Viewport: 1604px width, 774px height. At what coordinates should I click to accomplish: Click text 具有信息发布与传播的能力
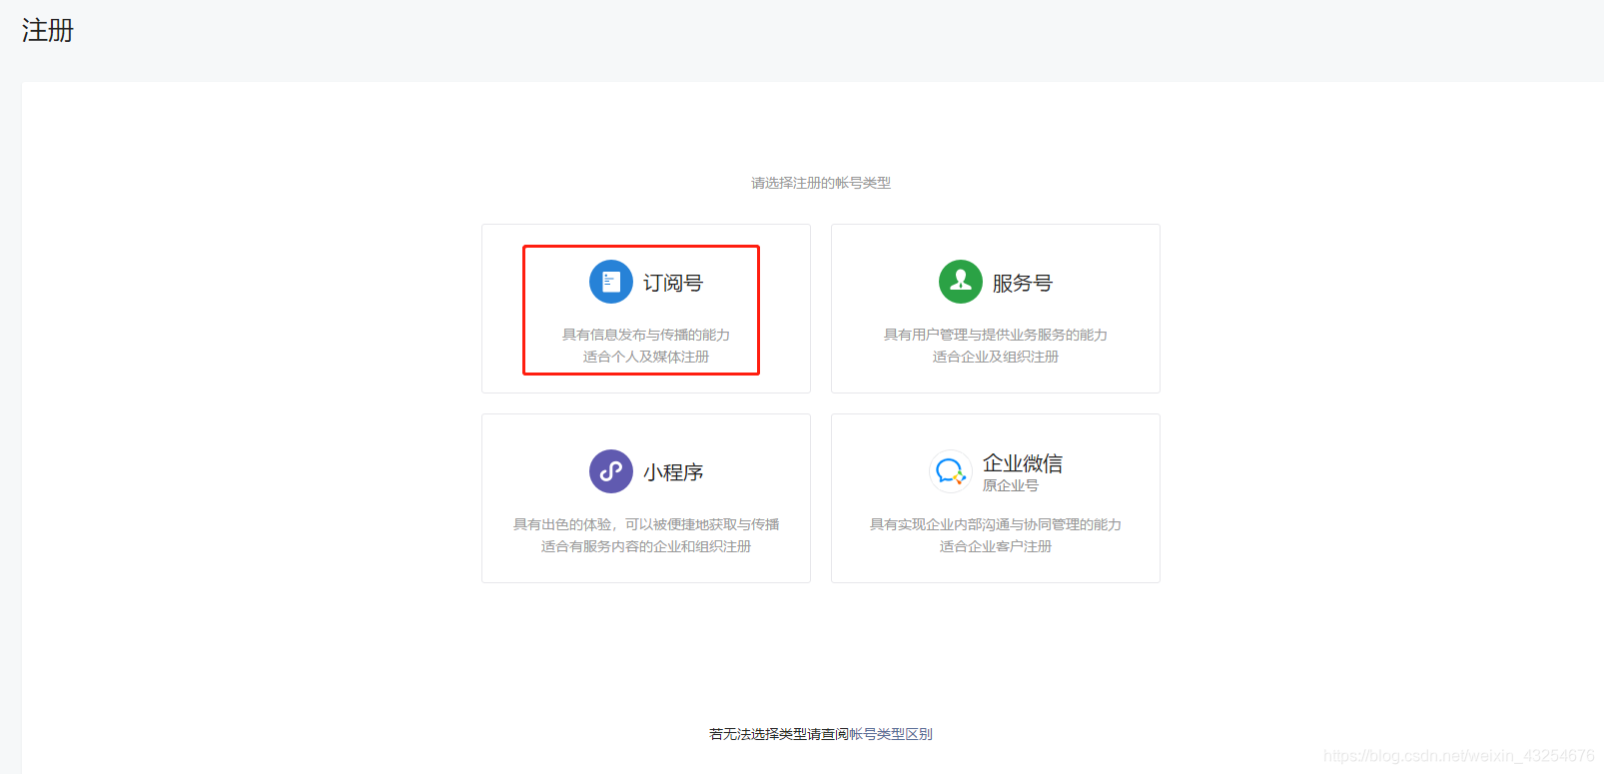coord(646,335)
